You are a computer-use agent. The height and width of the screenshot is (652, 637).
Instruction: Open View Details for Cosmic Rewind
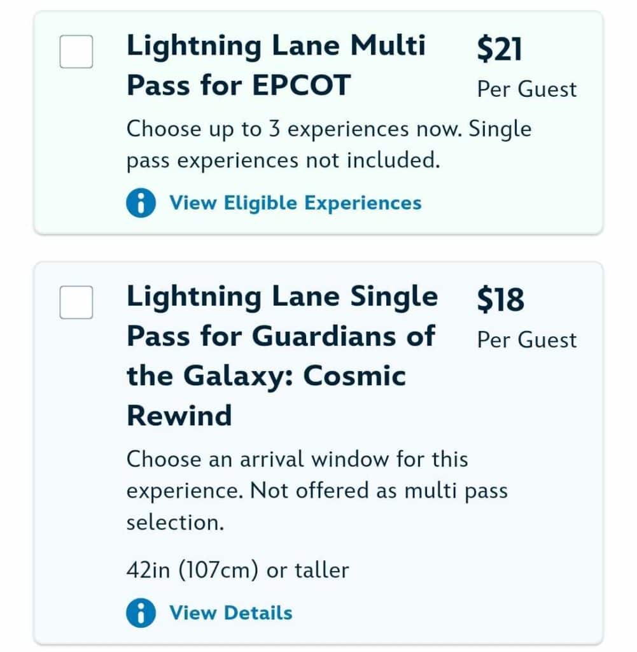230,613
